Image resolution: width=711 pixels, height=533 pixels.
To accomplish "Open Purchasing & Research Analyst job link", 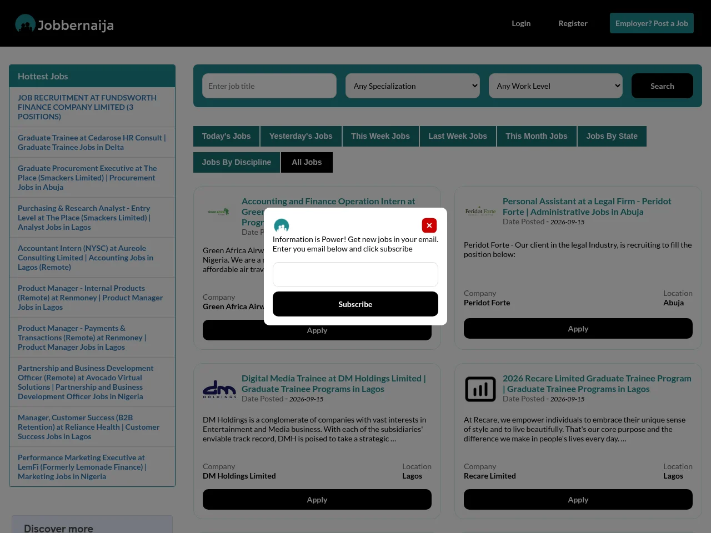I will tap(84, 218).
